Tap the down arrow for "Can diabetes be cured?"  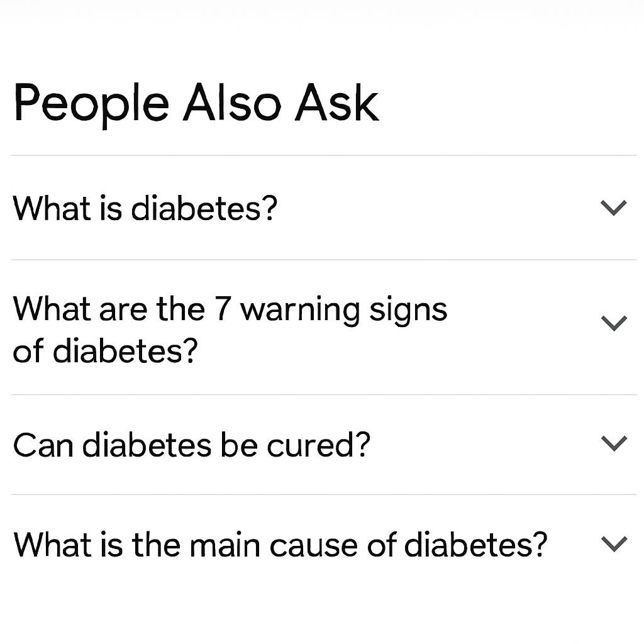point(614,443)
